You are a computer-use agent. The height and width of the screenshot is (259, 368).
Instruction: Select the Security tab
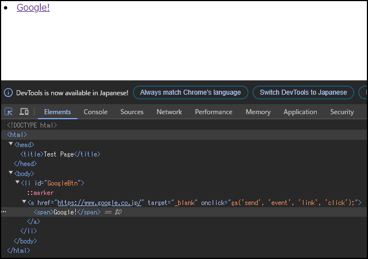click(x=342, y=112)
